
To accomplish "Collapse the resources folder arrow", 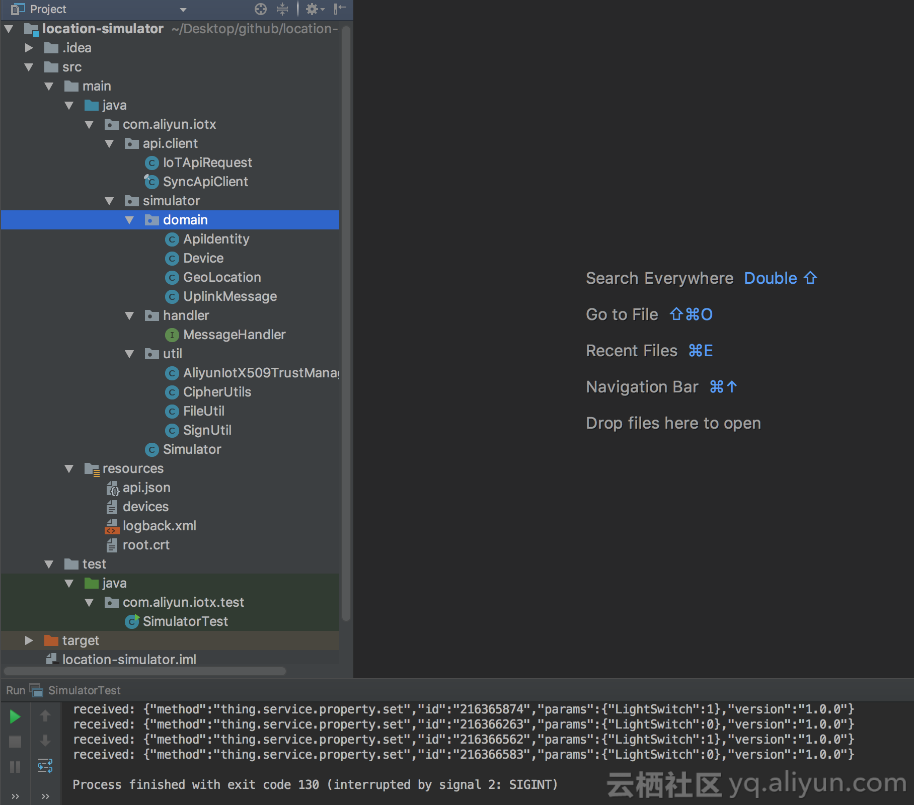I will coord(69,469).
